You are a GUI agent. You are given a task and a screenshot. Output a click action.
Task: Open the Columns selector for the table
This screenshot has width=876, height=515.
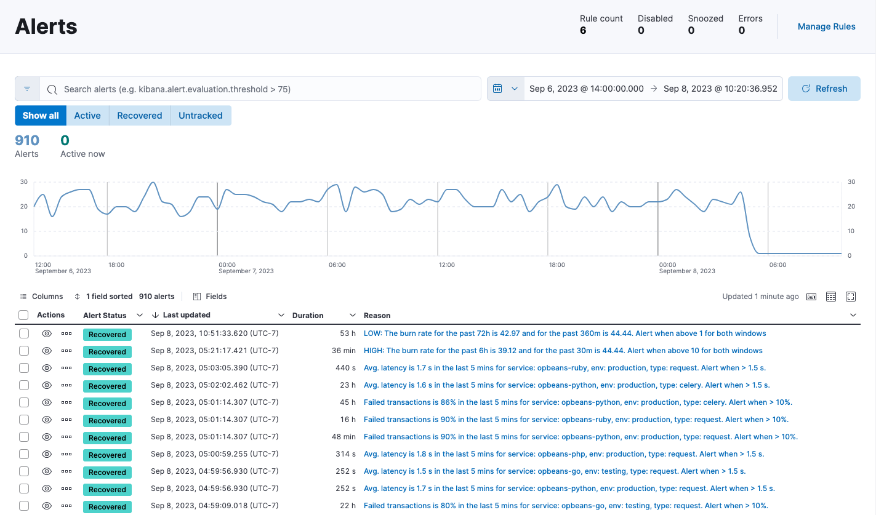click(x=41, y=296)
